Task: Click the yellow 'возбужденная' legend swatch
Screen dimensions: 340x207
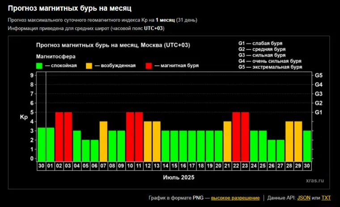Action: pos(89,65)
